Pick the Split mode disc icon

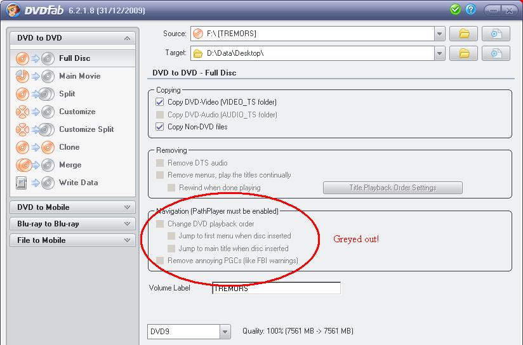(35, 94)
